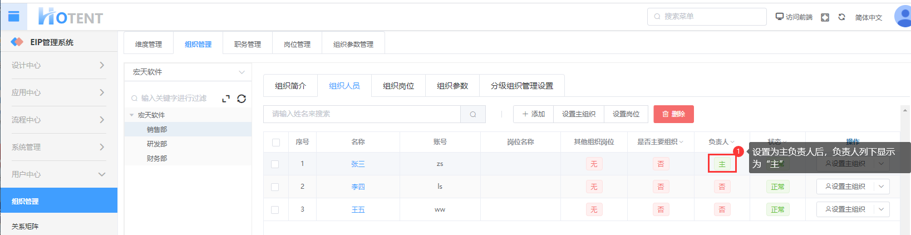Switch to the 岗位管理 tab

(x=297, y=44)
